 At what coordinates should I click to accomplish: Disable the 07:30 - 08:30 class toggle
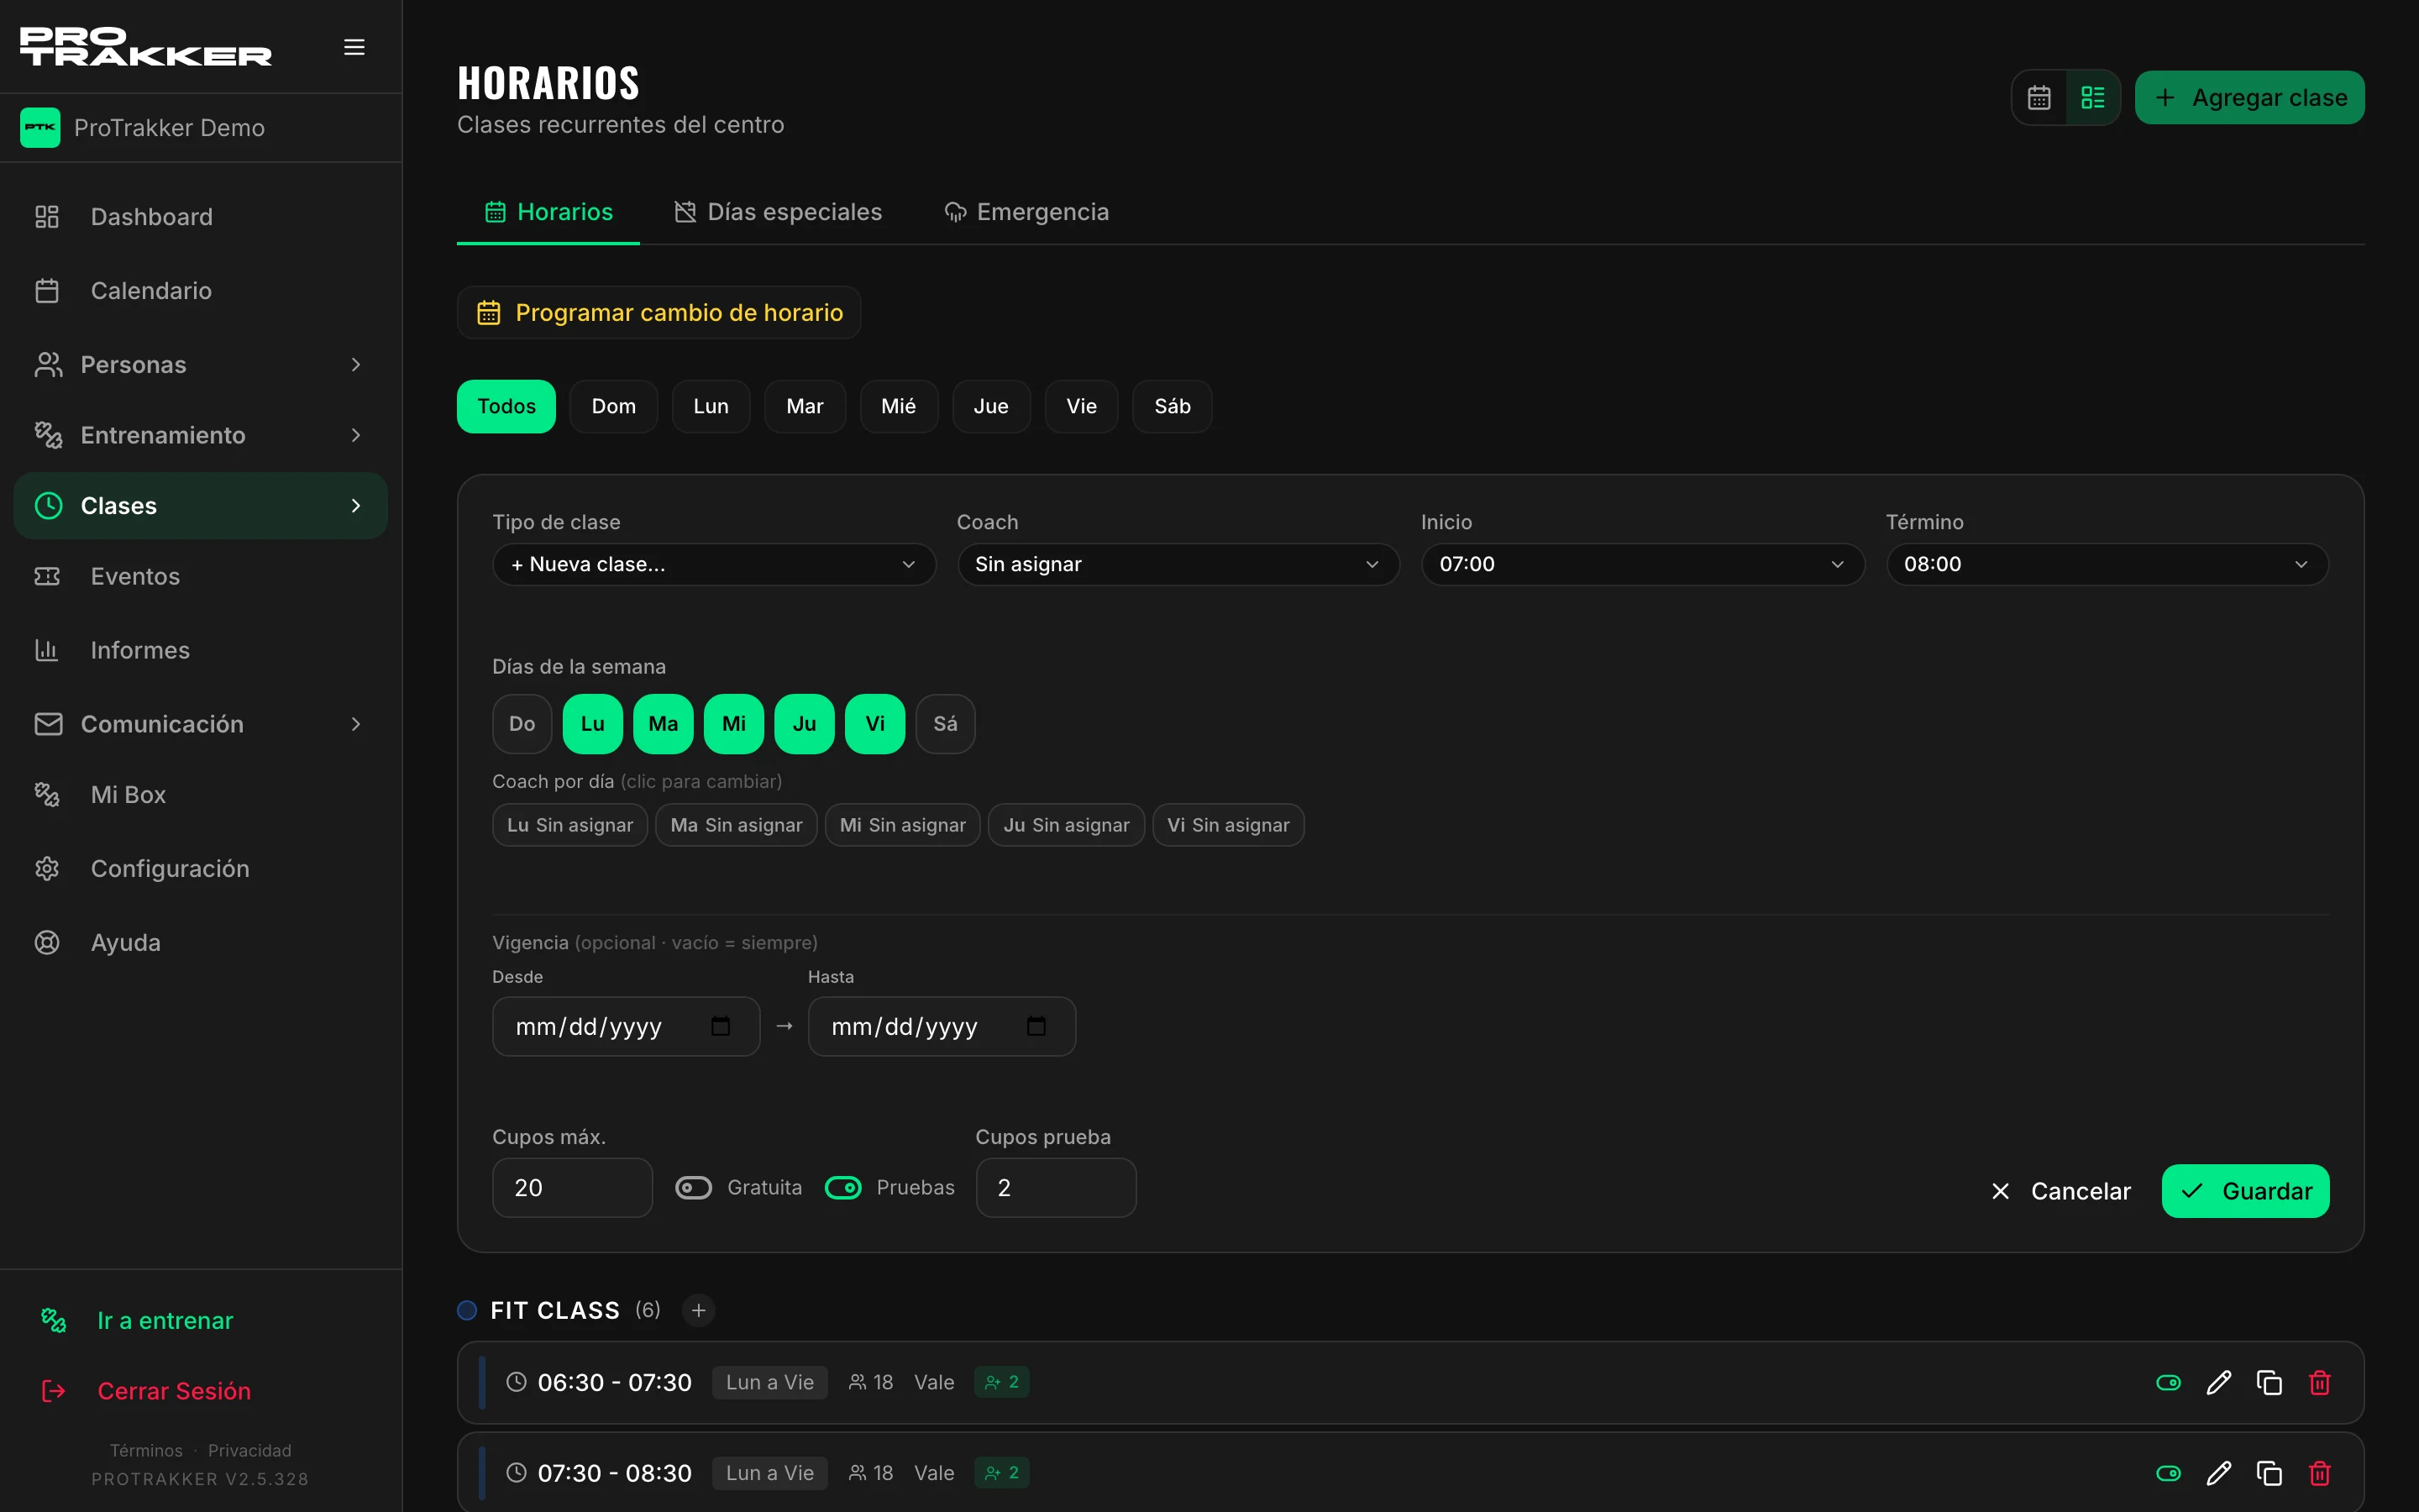(2168, 1473)
